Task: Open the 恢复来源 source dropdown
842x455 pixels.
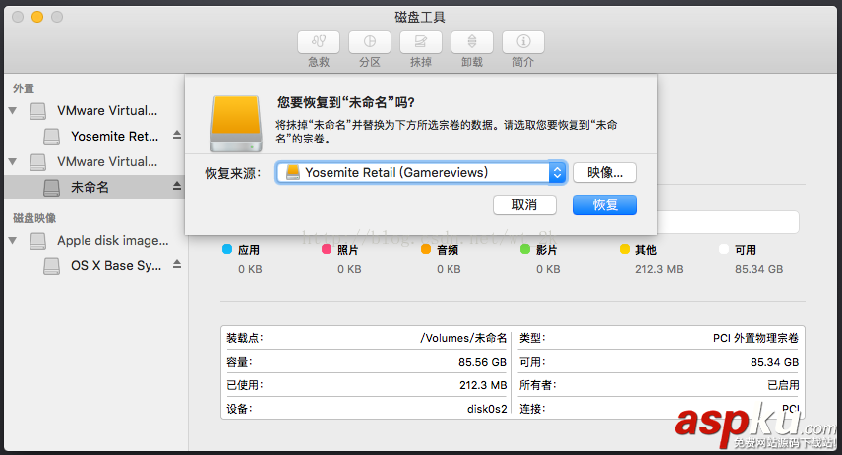Action: point(421,172)
